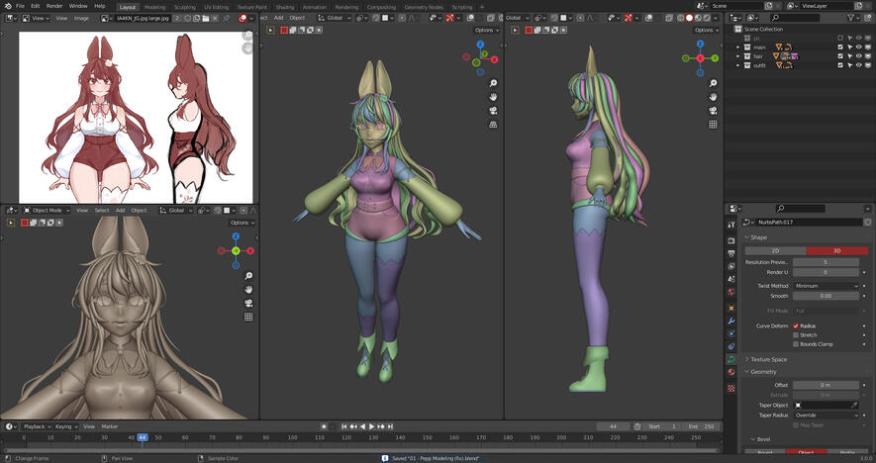Select the 2D shape button
Screen dimensions: 876x463
pyautogui.click(x=775, y=250)
